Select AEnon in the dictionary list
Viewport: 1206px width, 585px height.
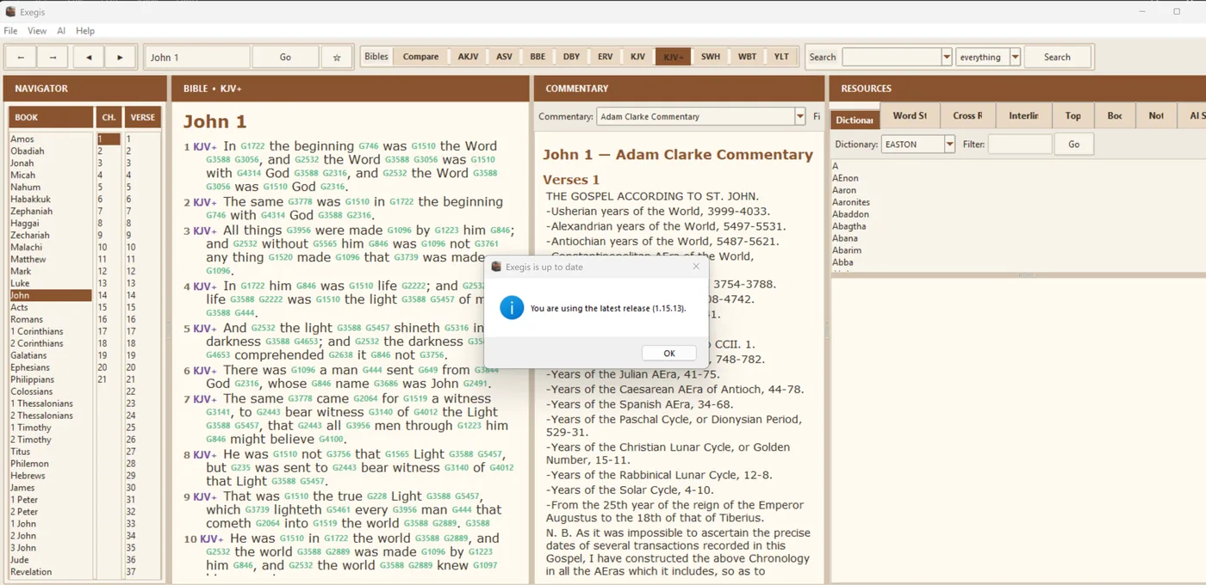[x=845, y=178]
